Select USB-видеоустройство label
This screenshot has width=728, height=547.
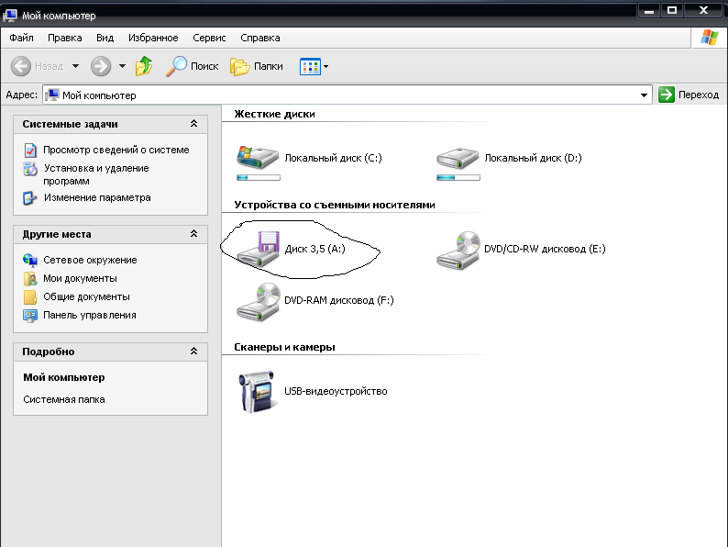click(x=336, y=391)
